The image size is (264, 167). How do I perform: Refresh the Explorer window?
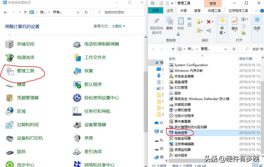pyautogui.click(x=234, y=49)
